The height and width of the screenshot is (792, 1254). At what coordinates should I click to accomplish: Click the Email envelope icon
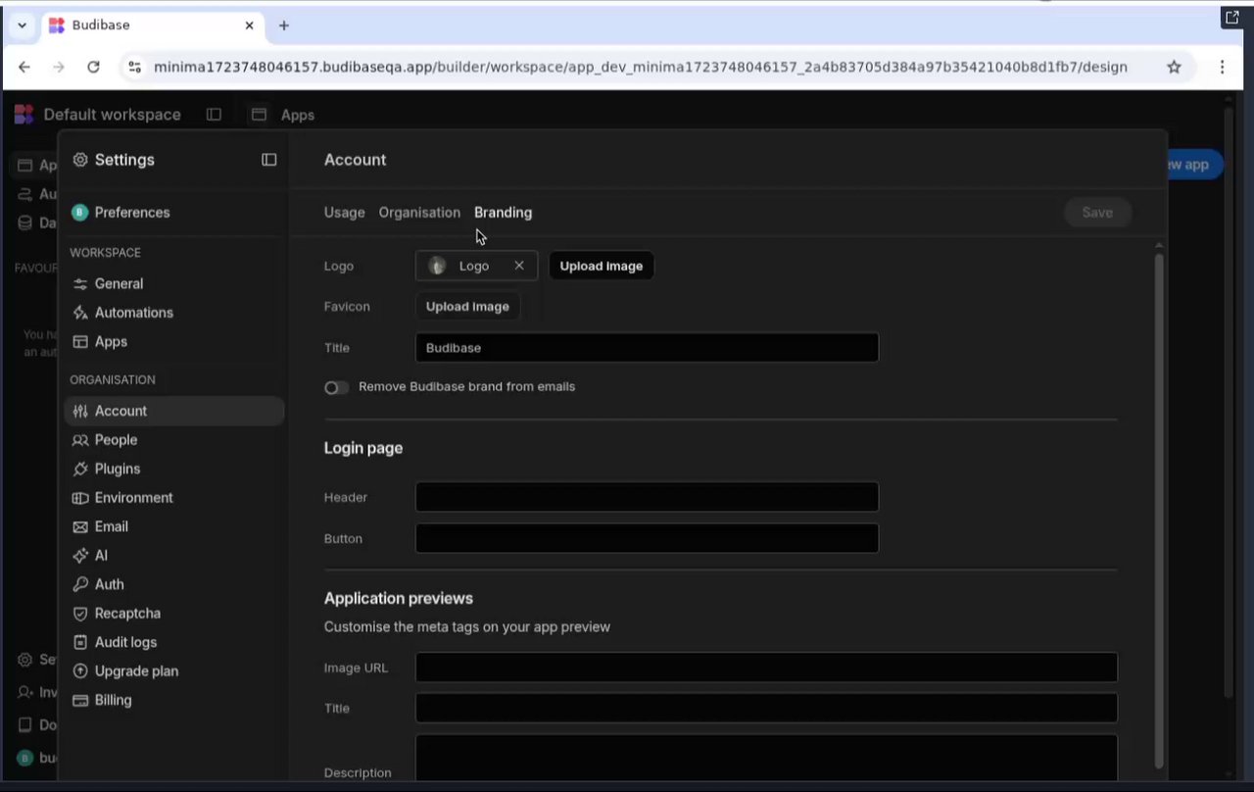80,527
